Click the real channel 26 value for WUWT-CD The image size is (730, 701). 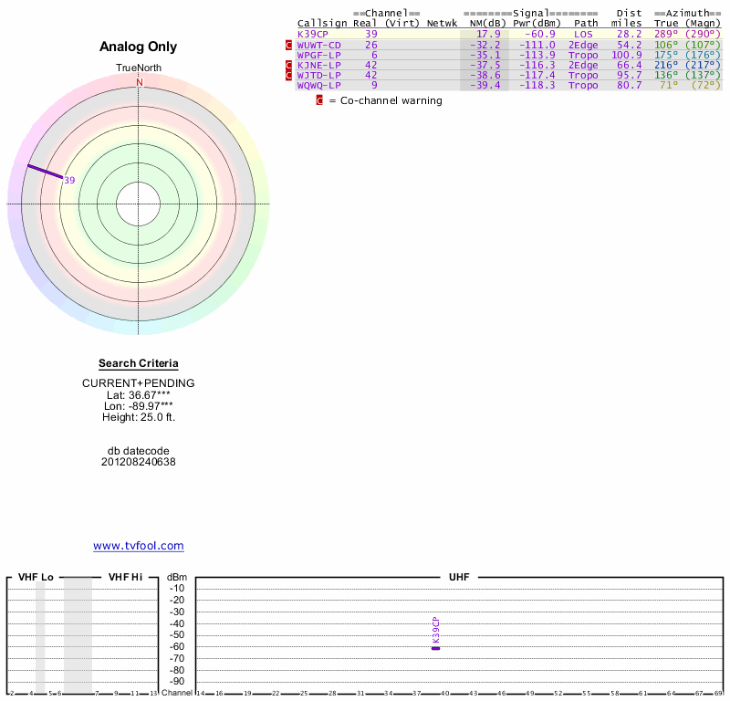click(371, 45)
